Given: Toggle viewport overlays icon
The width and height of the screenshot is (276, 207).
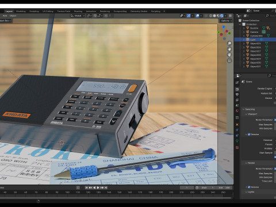Looking at the screenshot, I should click(197, 16).
